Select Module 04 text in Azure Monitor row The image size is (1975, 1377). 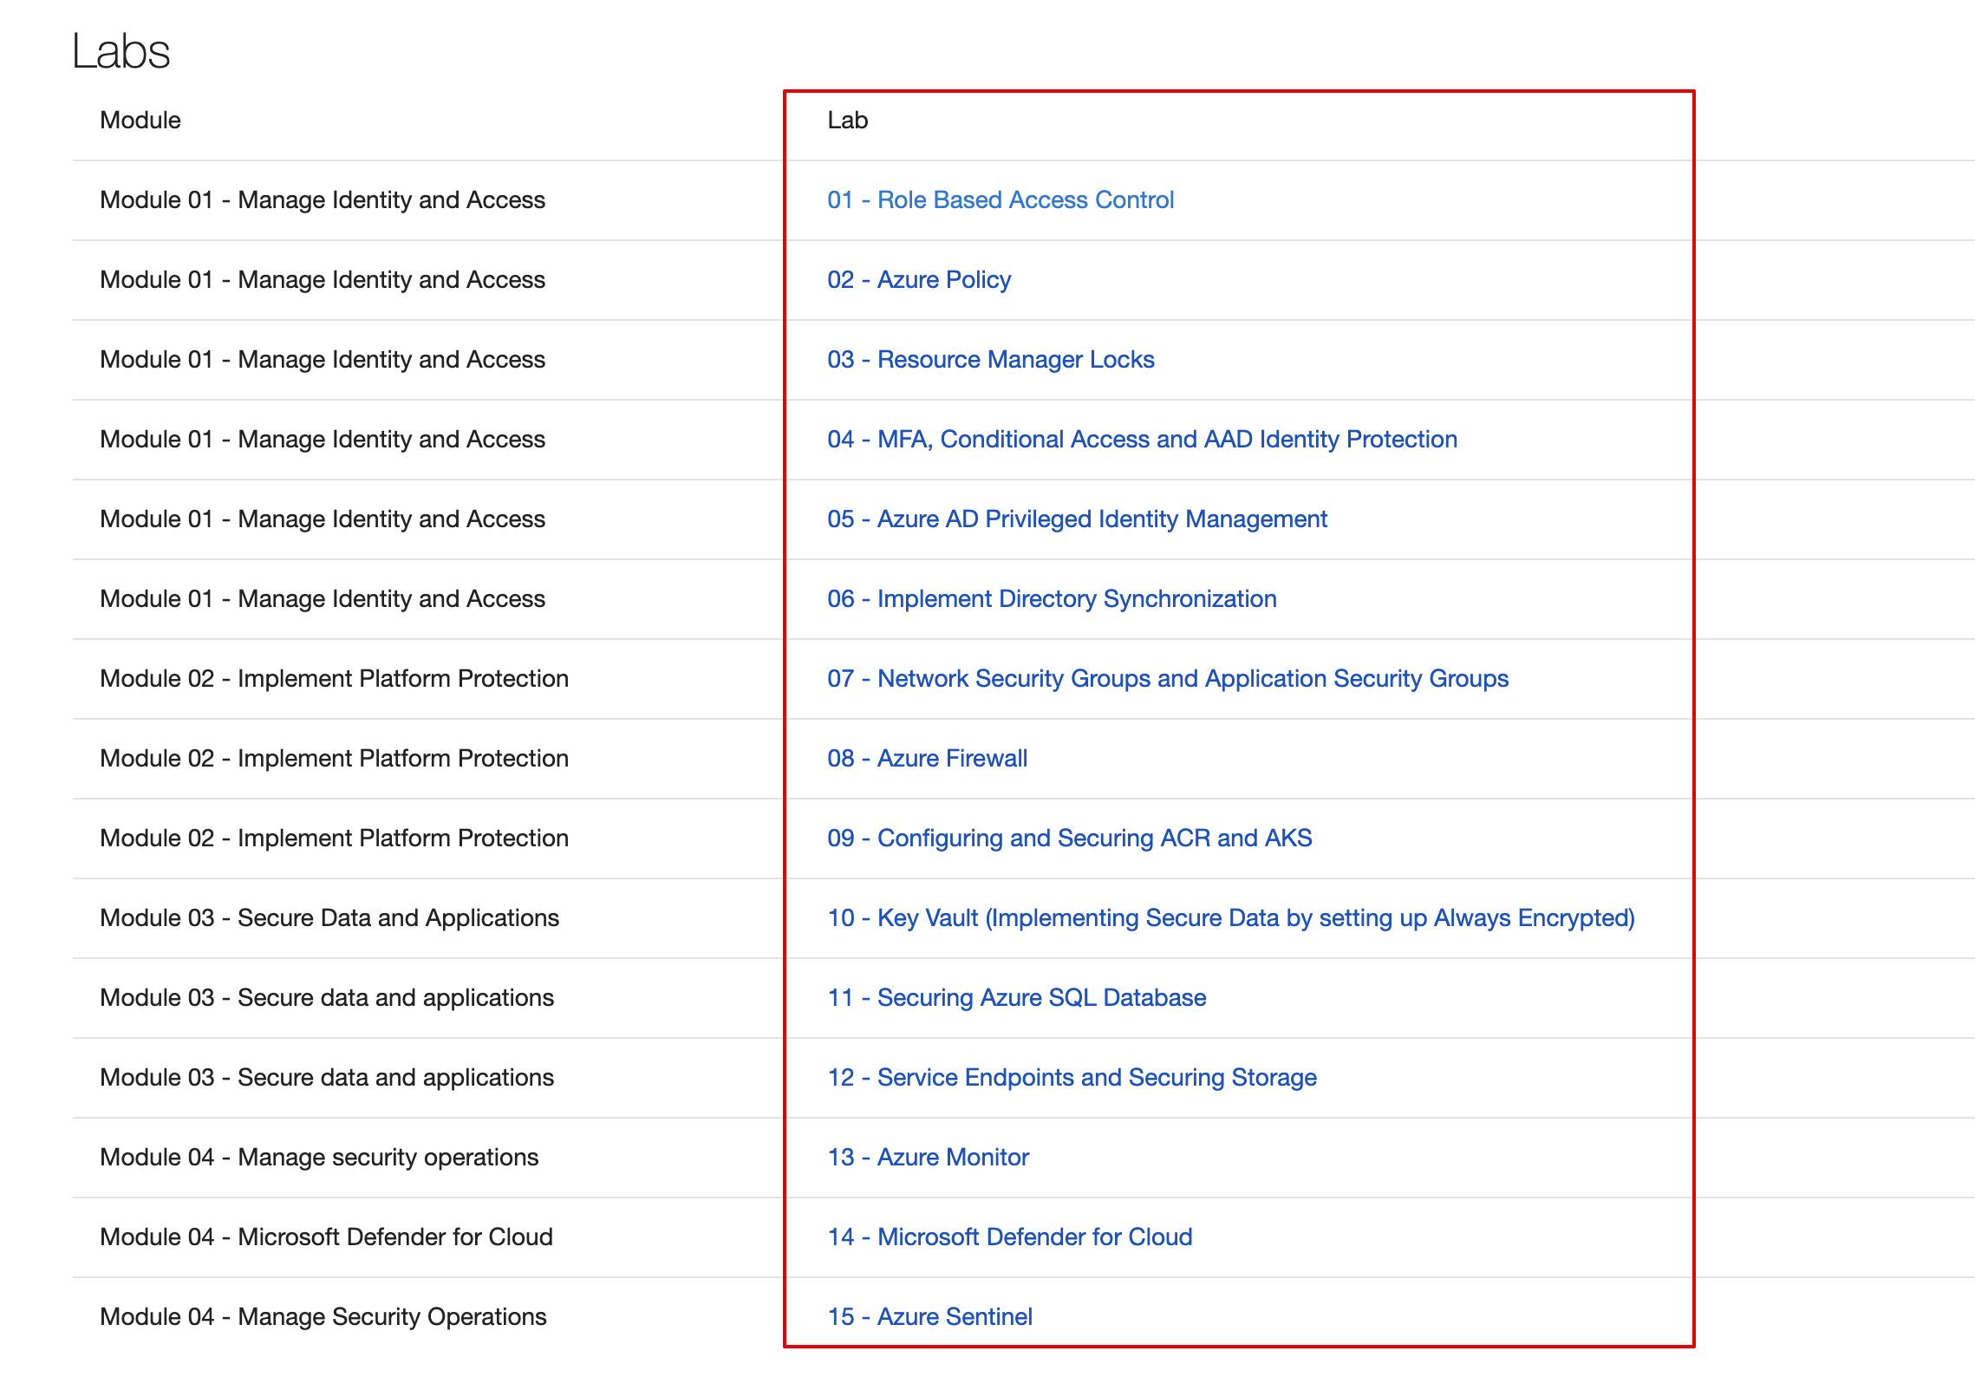tap(319, 1157)
